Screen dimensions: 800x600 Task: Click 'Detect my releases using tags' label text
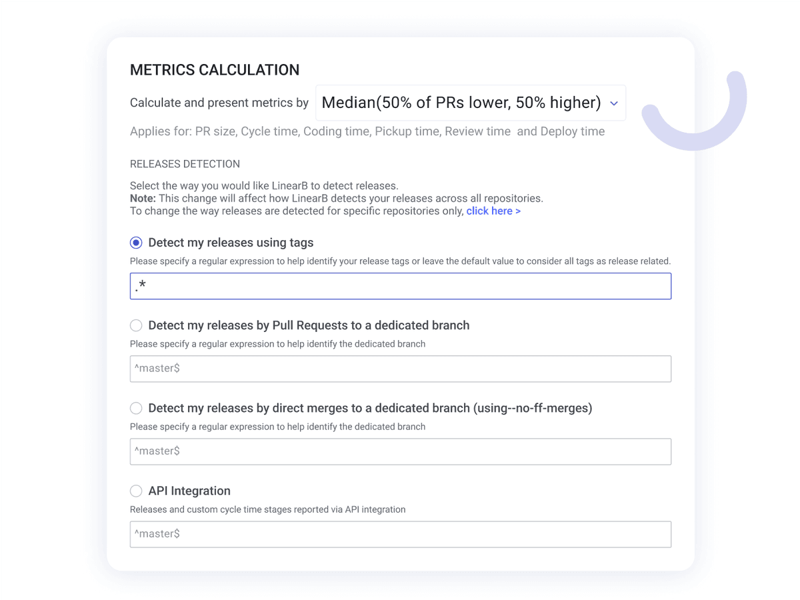tap(229, 243)
